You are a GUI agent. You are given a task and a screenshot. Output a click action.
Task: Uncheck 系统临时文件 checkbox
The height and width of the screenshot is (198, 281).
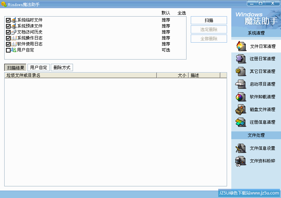[x=8, y=20]
